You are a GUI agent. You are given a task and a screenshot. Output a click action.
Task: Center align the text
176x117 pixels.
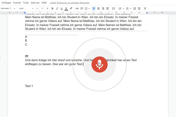99,8
